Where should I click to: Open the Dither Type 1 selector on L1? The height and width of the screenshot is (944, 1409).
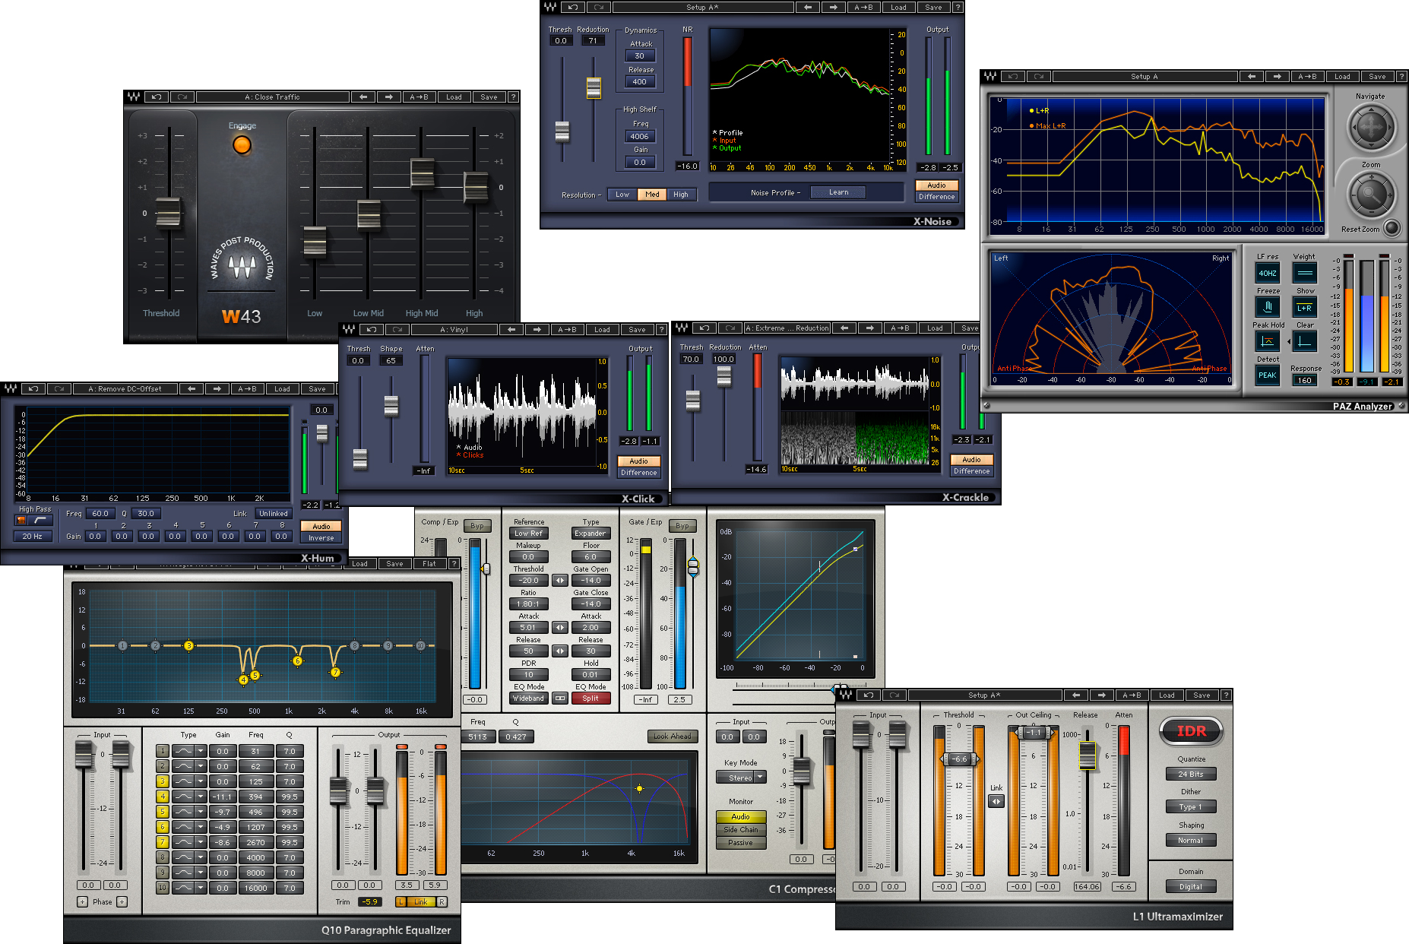pos(1190,806)
